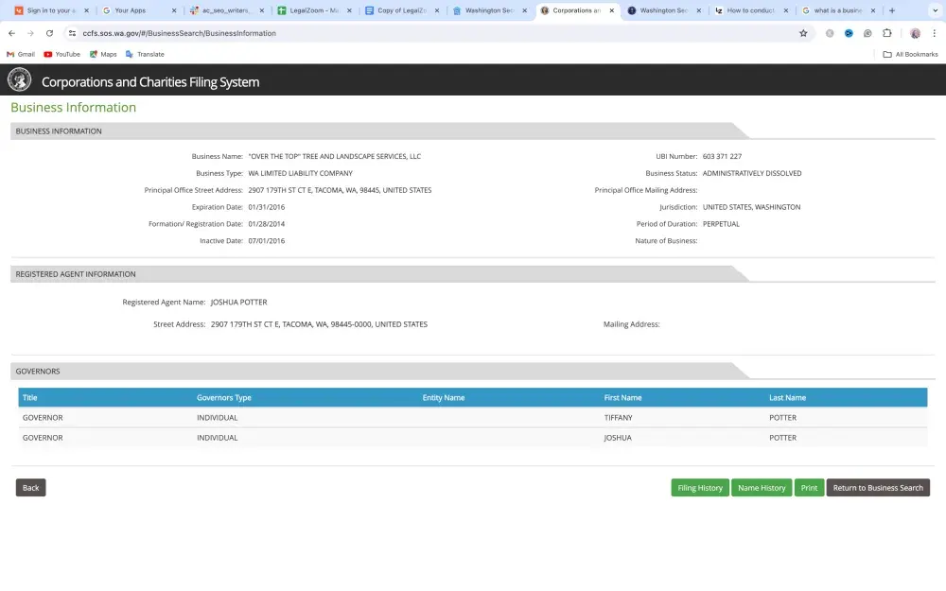Click Return to Business Search
Viewport: 946px width, 591px height.
[878, 488]
